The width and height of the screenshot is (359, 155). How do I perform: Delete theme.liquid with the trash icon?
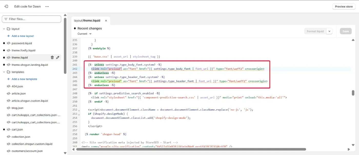tap(52, 58)
